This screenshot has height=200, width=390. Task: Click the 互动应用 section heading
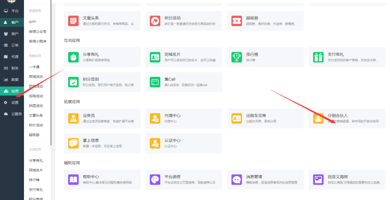pos(72,40)
